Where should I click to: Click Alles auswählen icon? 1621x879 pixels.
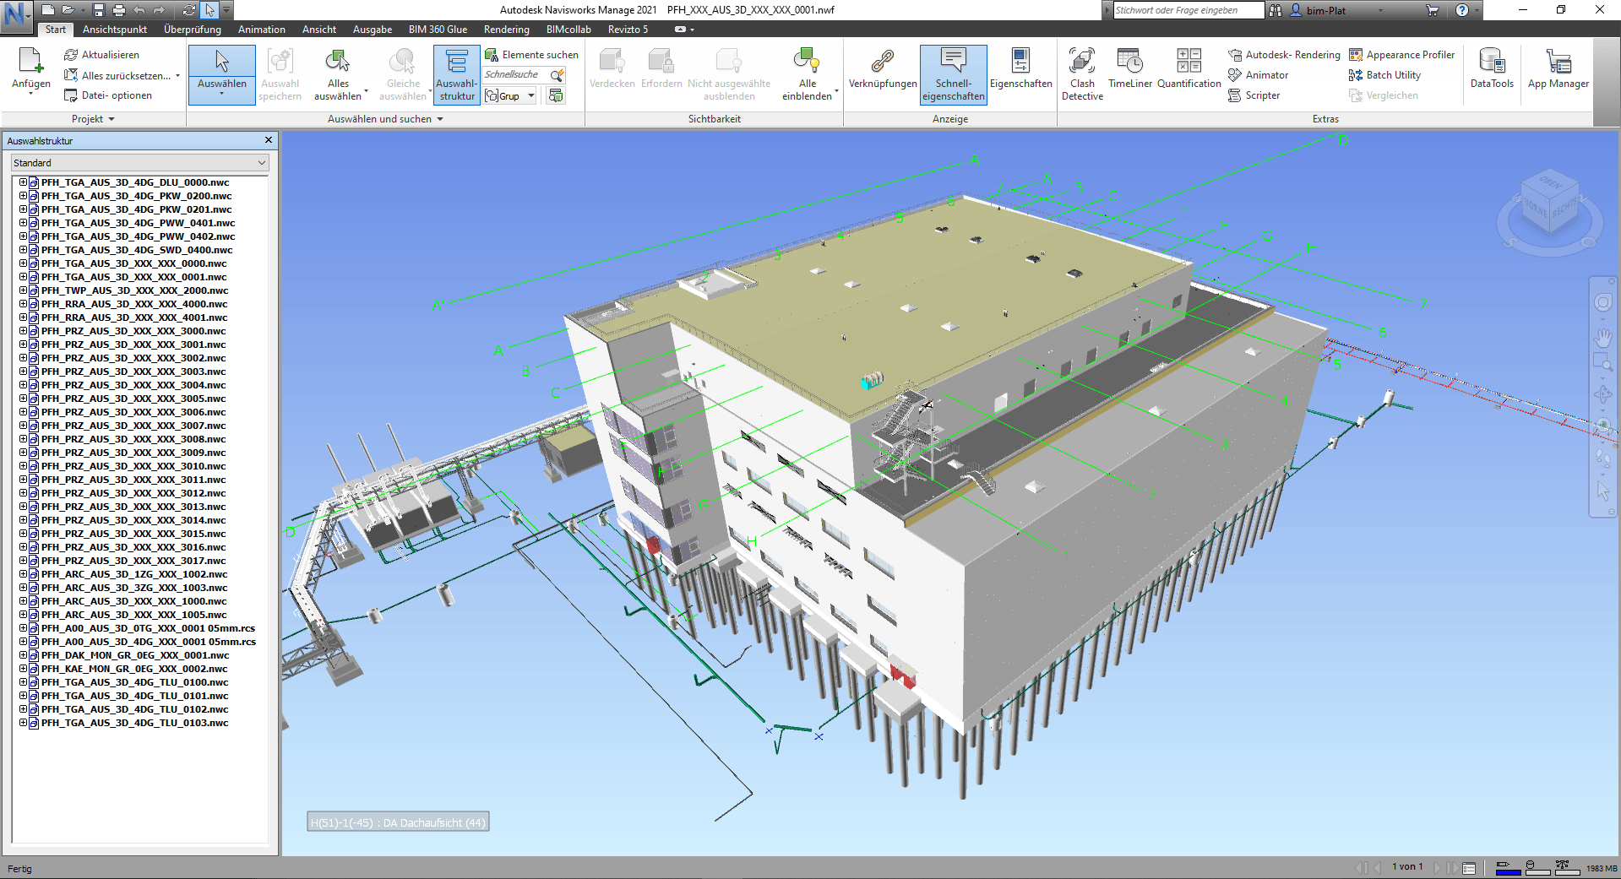pos(338,62)
